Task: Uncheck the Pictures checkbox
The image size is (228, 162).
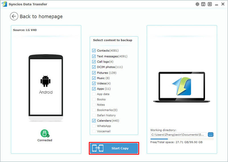Action: (94, 73)
